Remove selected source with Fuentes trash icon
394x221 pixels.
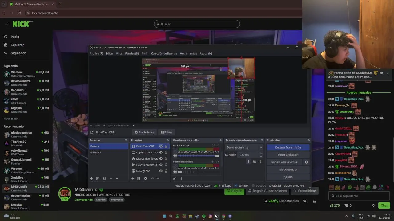coord(139,178)
